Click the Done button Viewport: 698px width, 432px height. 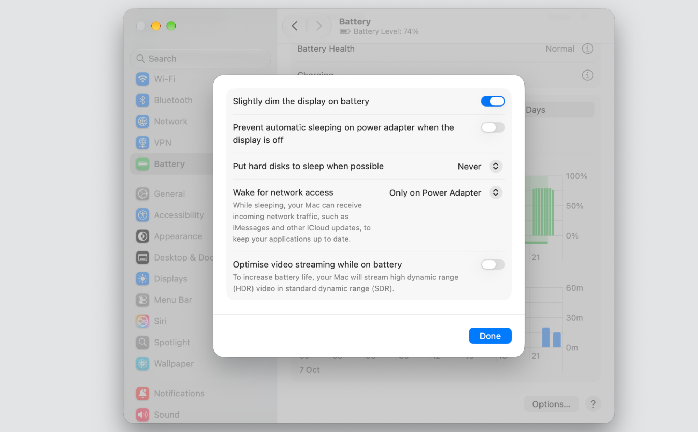[x=490, y=336]
